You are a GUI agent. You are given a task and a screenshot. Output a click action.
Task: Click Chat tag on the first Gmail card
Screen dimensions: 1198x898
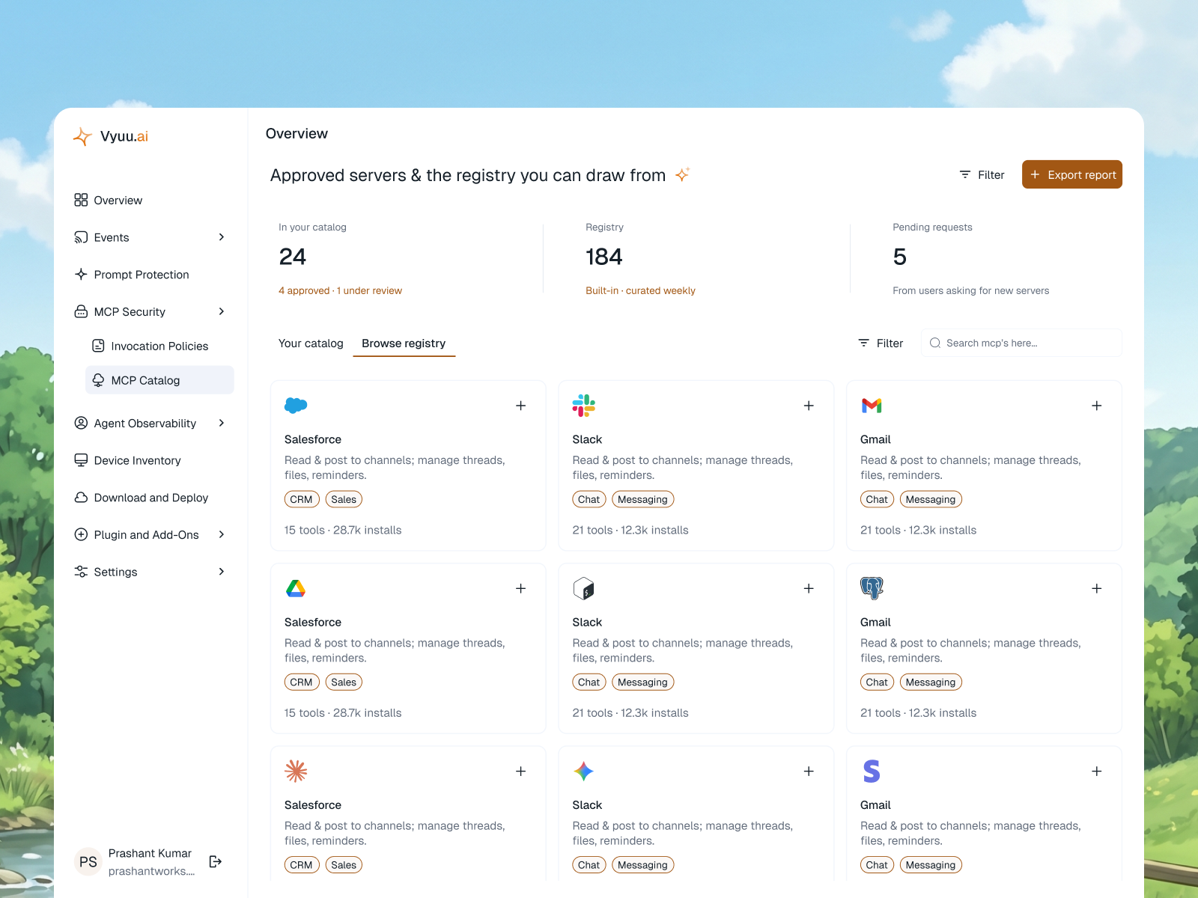[877, 499]
